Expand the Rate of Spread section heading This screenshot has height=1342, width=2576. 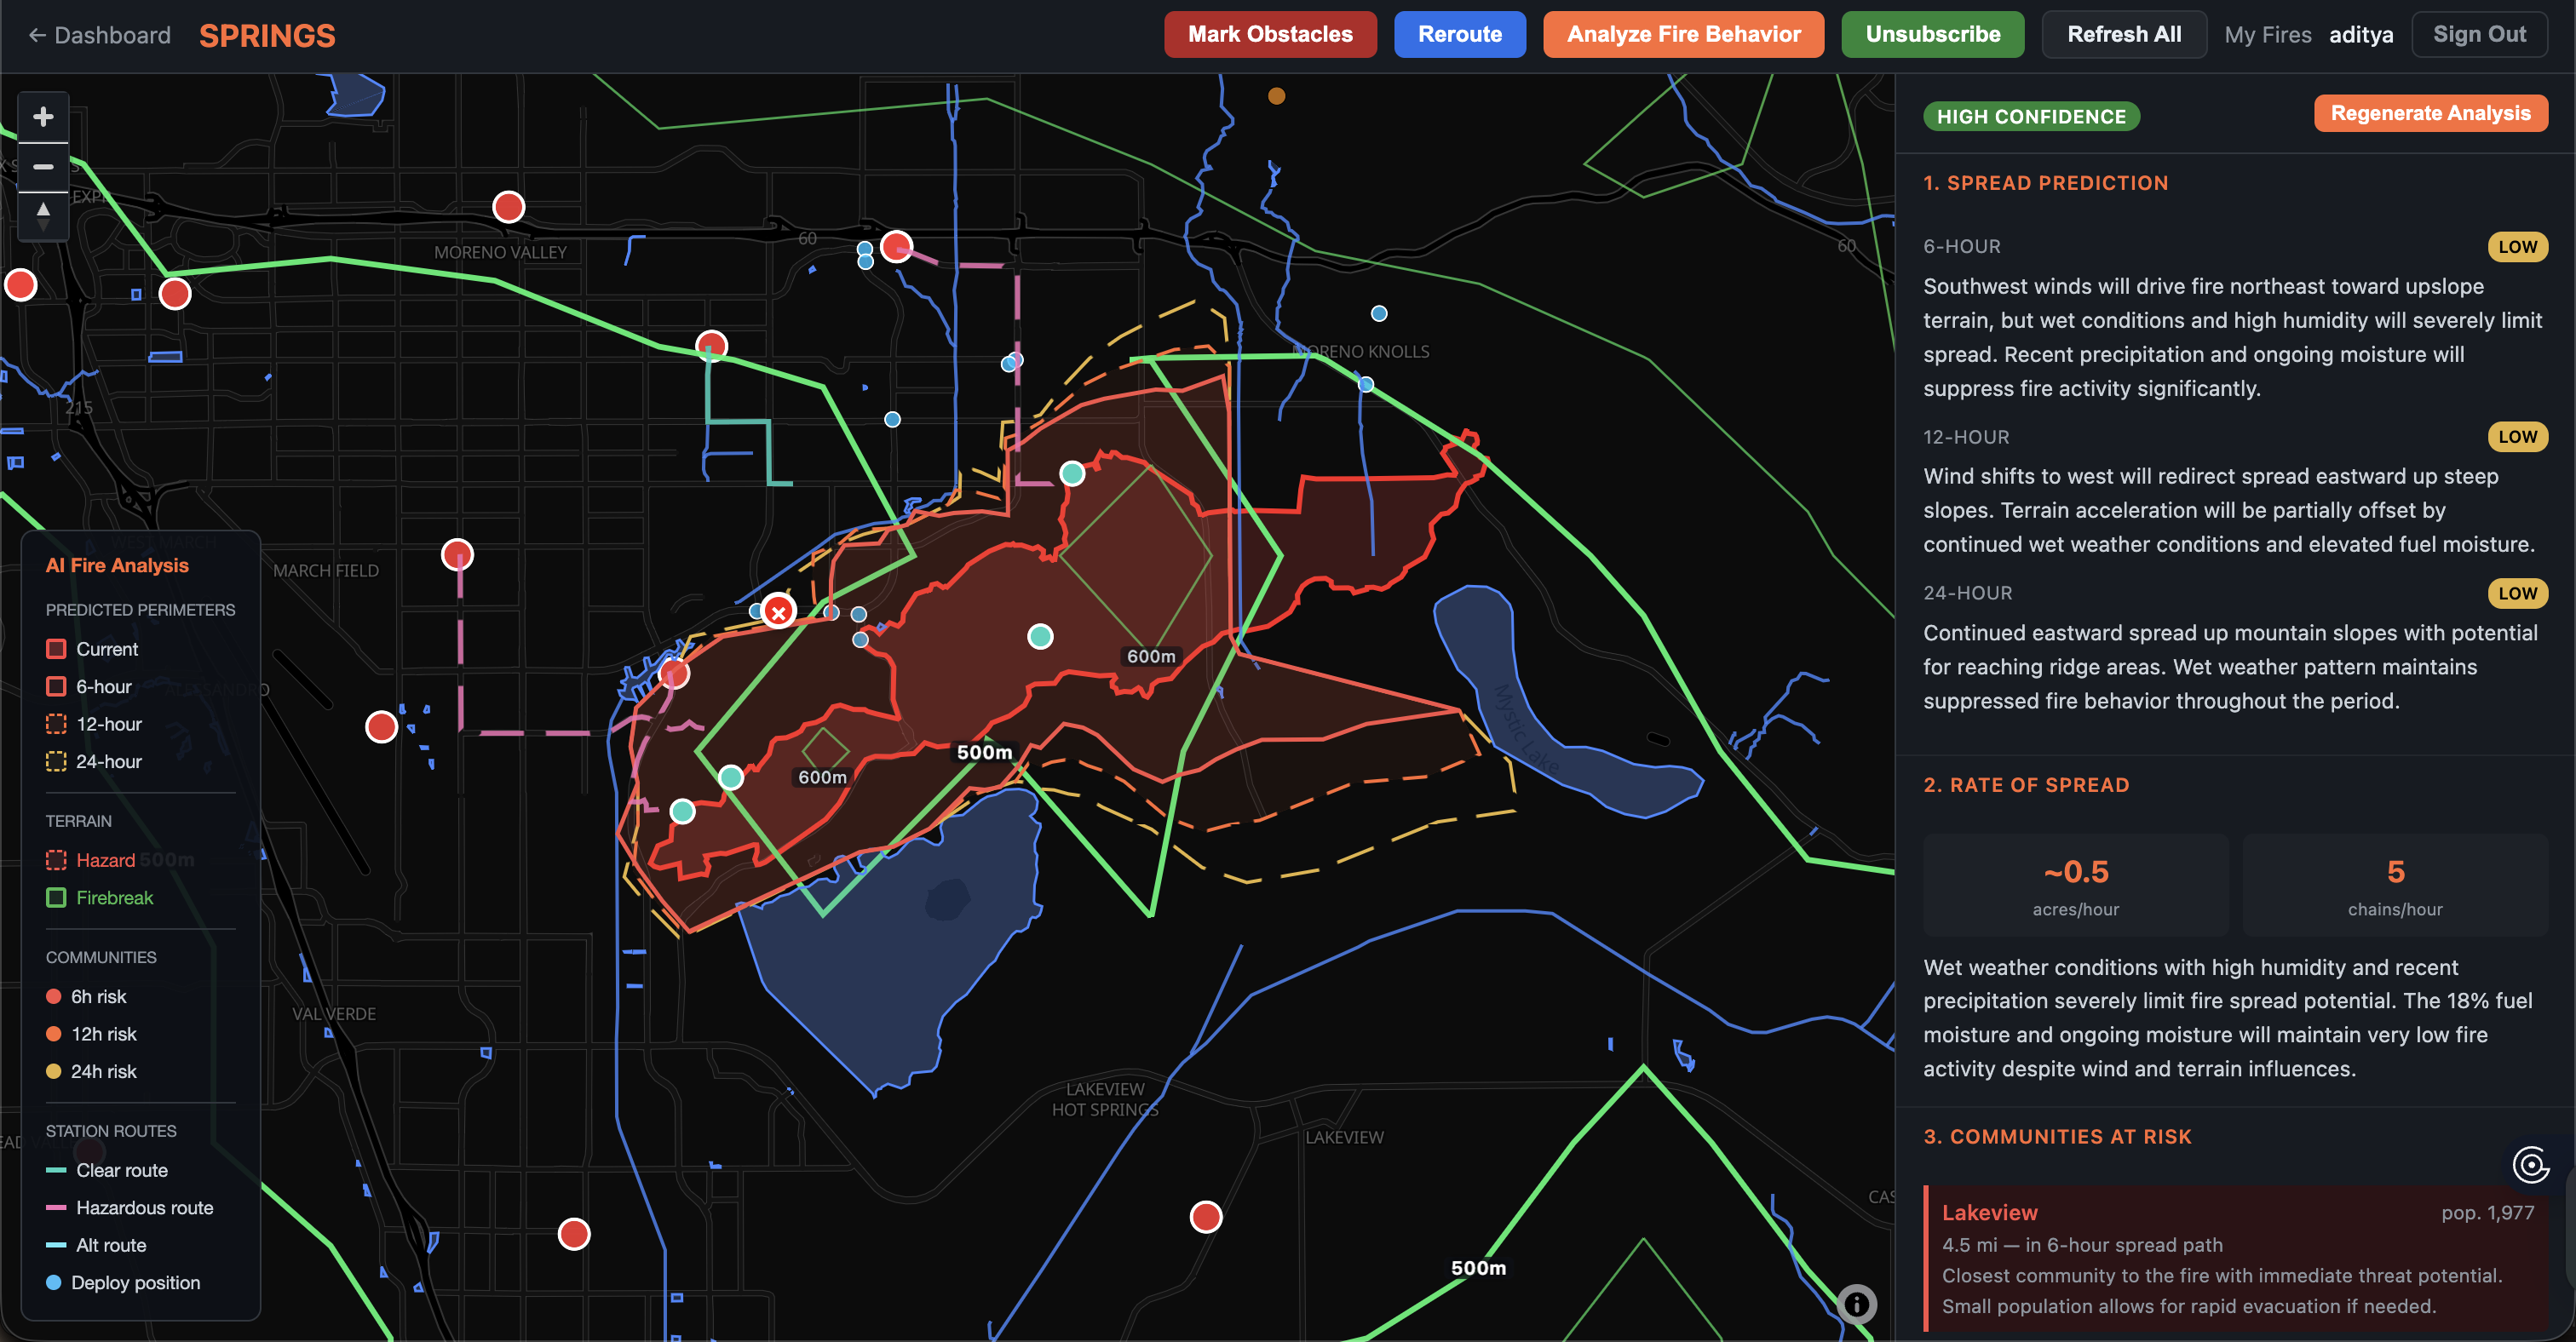(x=2026, y=784)
